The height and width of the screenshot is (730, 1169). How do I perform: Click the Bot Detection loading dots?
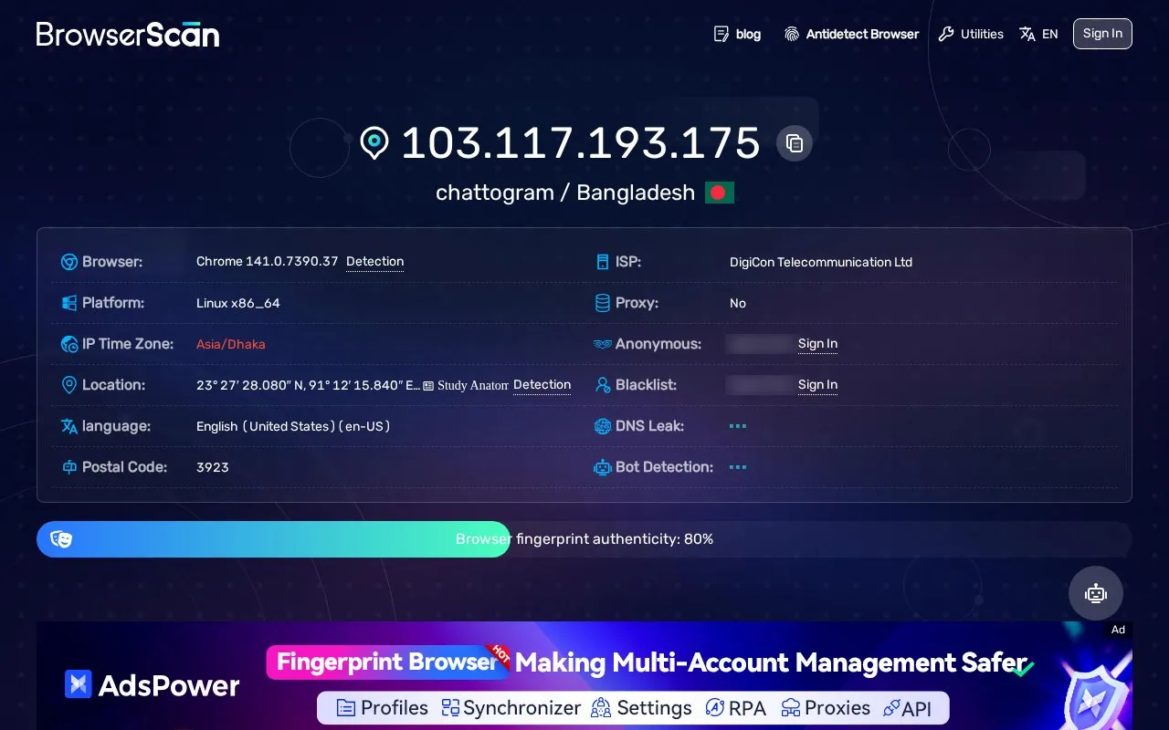point(738,467)
